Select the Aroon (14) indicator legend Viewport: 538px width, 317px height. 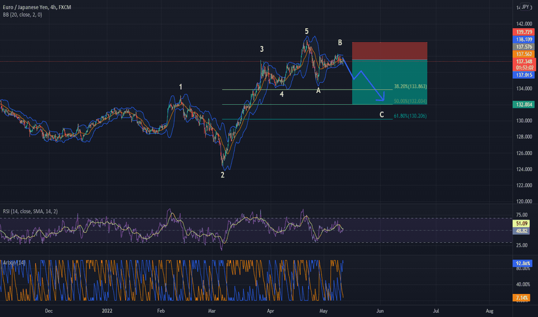(14, 262)
